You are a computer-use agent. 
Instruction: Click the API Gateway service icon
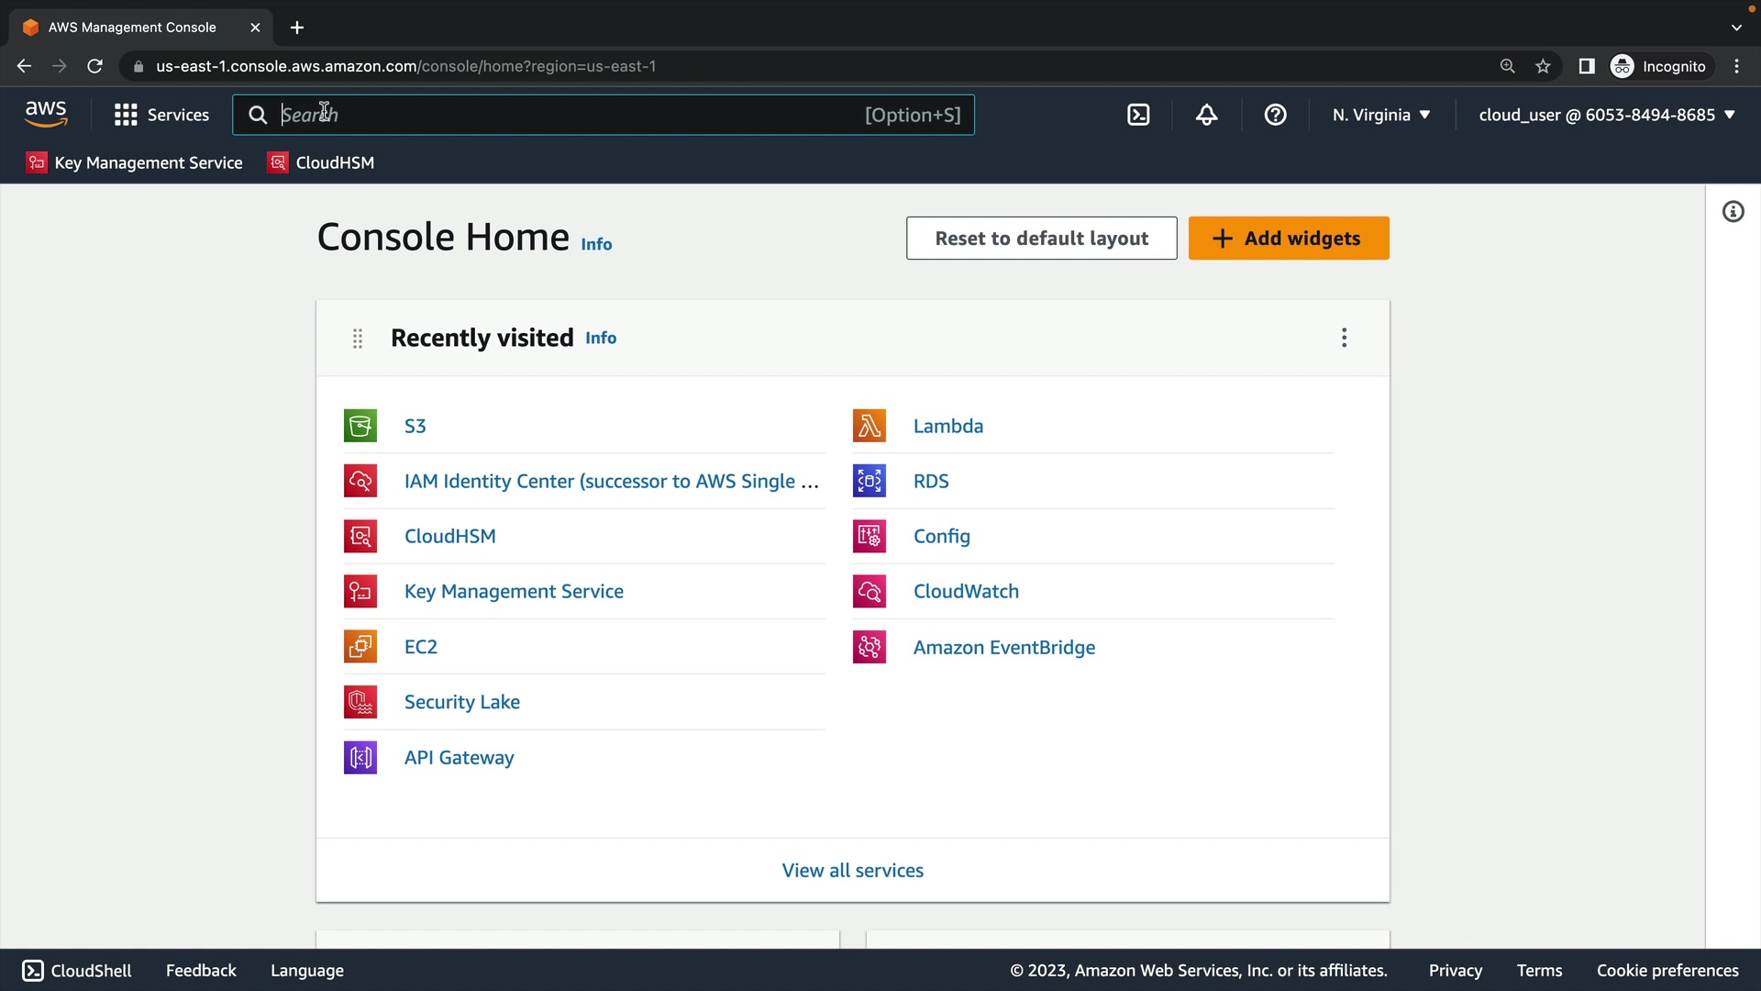(360, 757)
